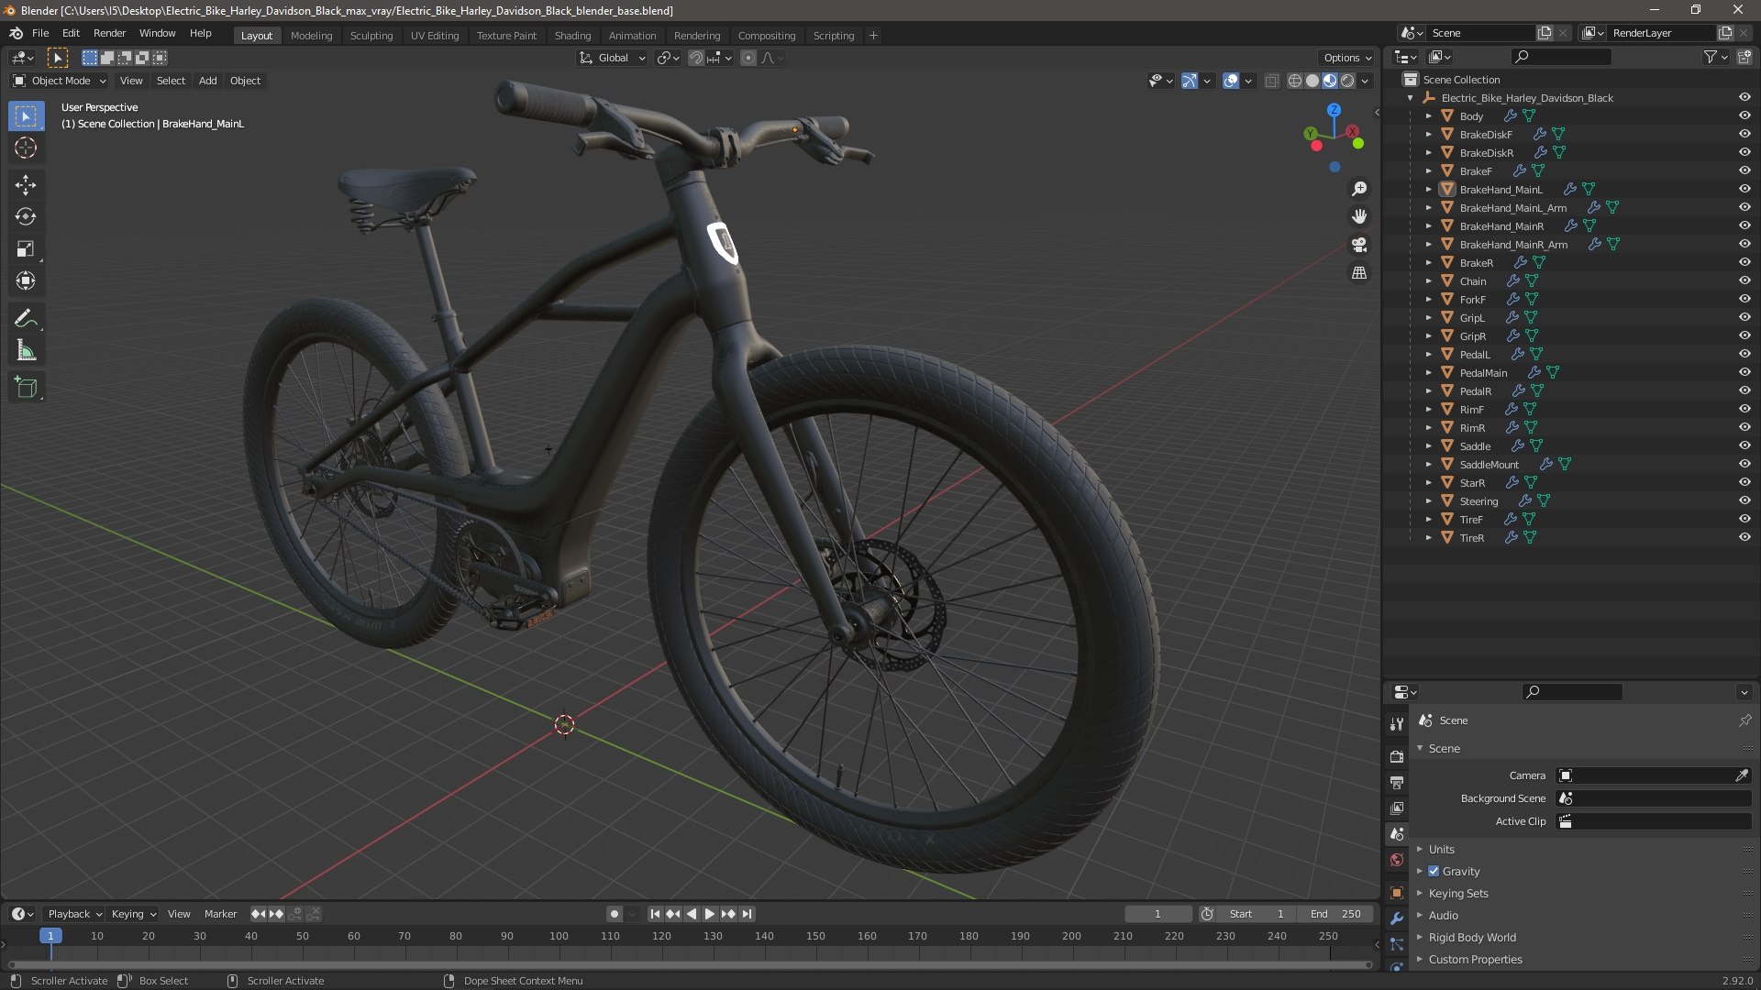Hide the Saddle object in outliner
This screenshot has width=1761, height=990.
click(x=1744, y=445)
